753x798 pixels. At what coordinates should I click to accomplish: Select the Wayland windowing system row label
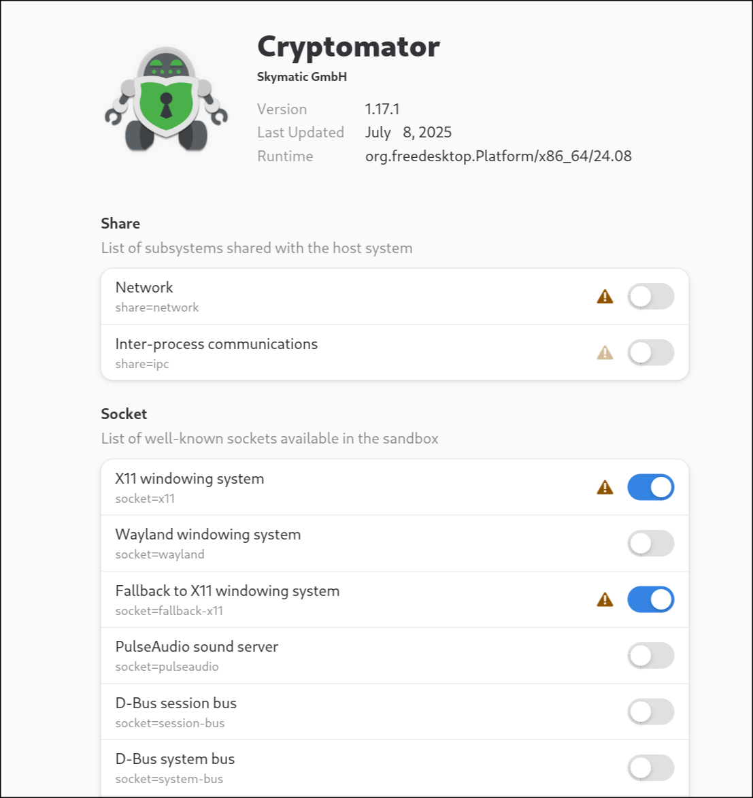[208, 534]
